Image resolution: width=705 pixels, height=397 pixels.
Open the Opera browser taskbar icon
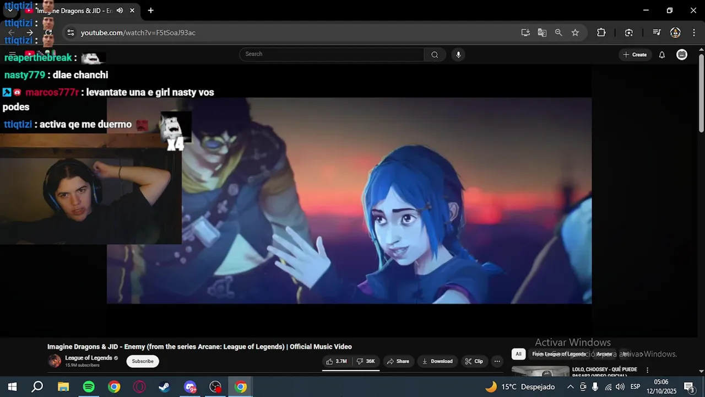point(139,387)
